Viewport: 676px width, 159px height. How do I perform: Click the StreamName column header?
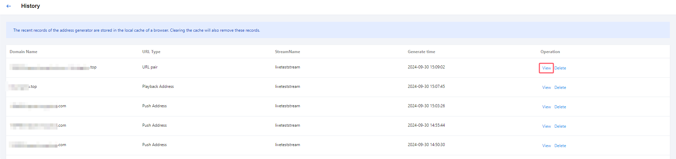point(287,52)
